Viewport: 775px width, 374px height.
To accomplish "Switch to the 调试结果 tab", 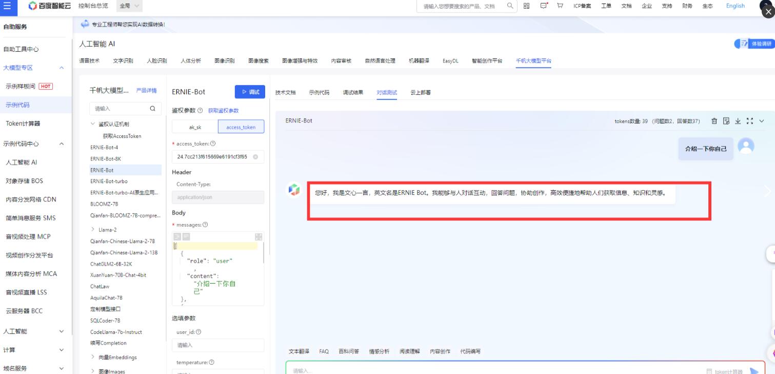I will coord(353,92).
